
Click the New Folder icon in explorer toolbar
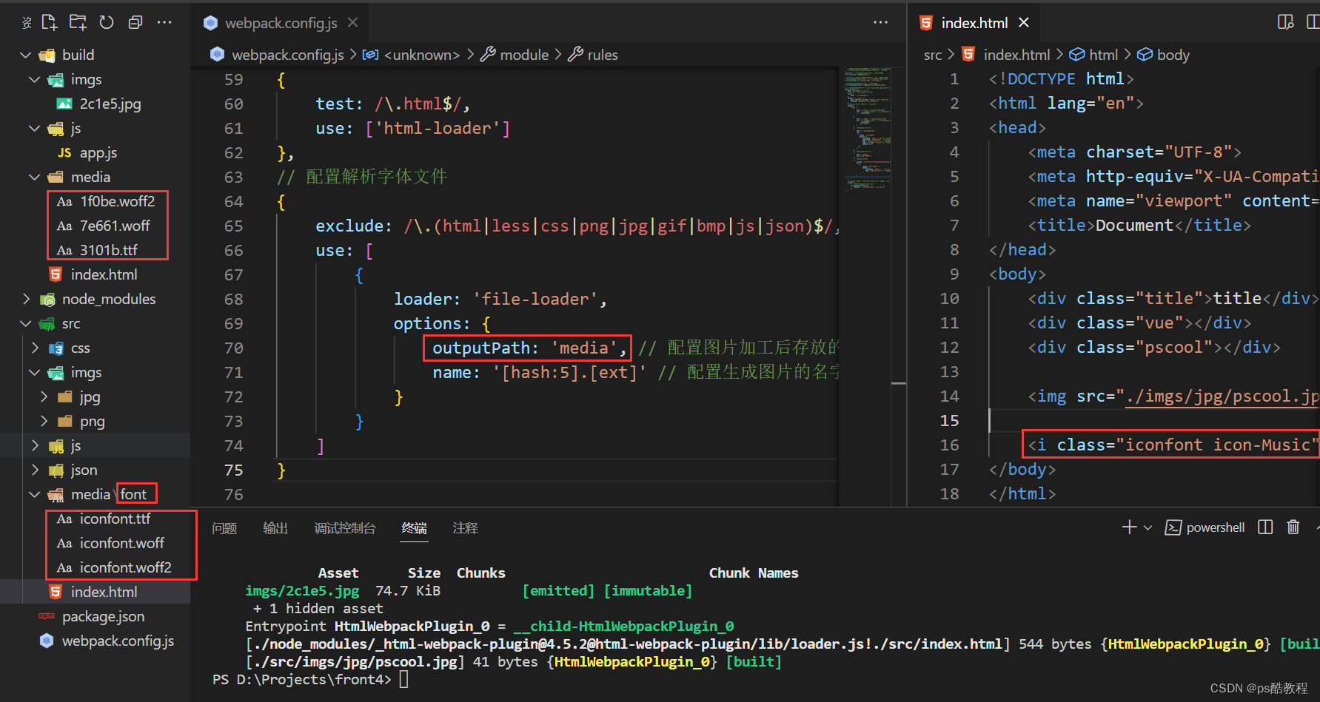pyautogui.click(x=78, y=23)
